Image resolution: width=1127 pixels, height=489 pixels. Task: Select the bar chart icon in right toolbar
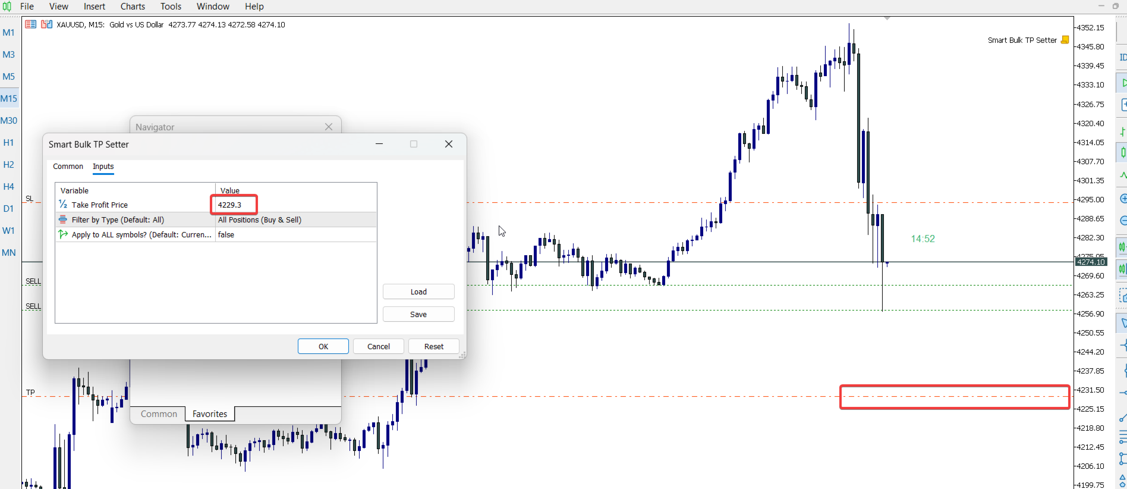(1122, 131)
